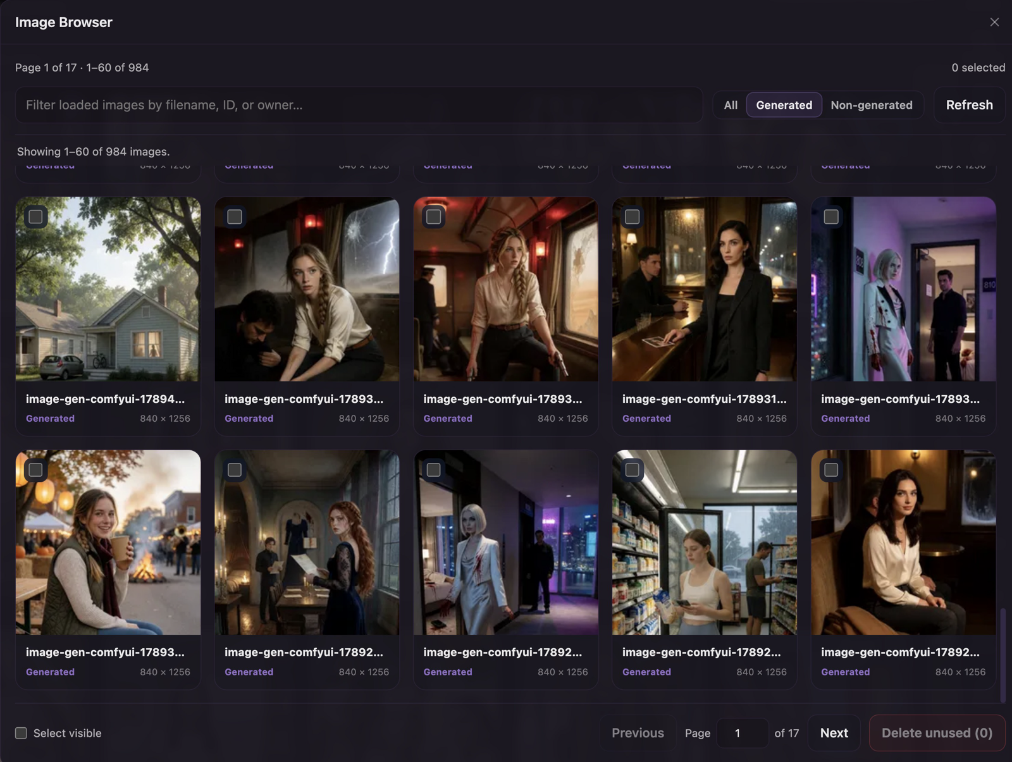Click the Delete unused (0) button

pos(937,733)
